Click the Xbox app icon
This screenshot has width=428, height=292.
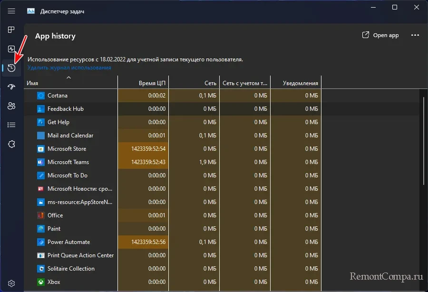(41, 282)
